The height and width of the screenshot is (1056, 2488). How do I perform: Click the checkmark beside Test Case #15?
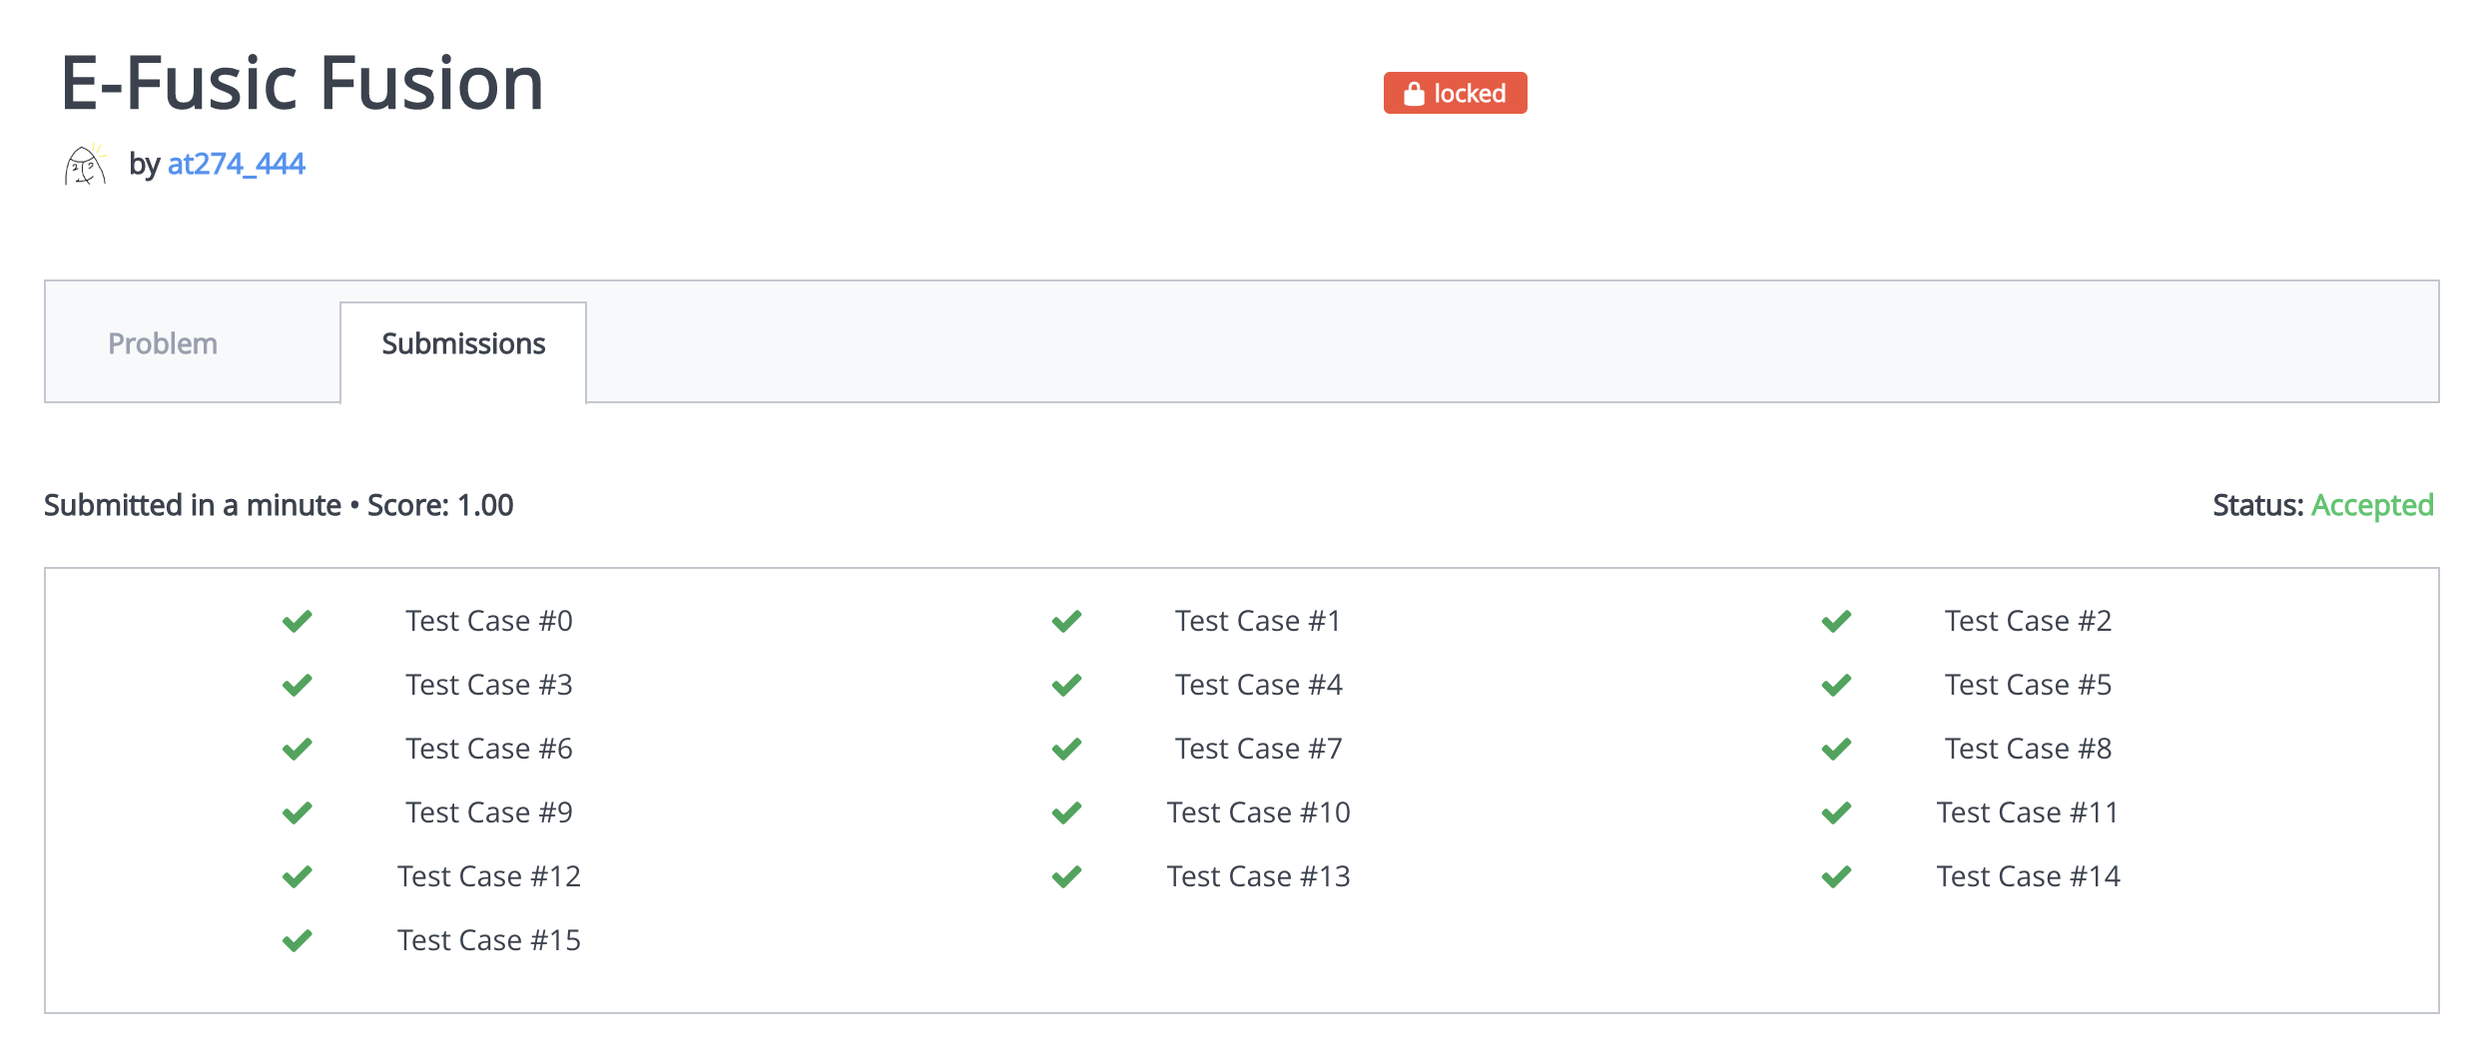pyautogui.click(x=298, y=941)
